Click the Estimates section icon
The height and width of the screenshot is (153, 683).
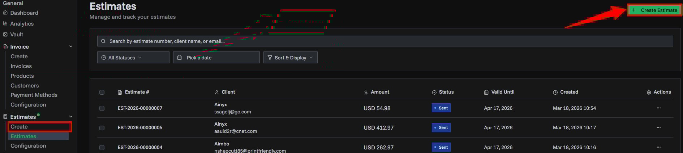point(5,117)
